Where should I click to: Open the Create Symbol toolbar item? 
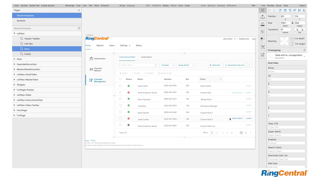tap(48, 6)
